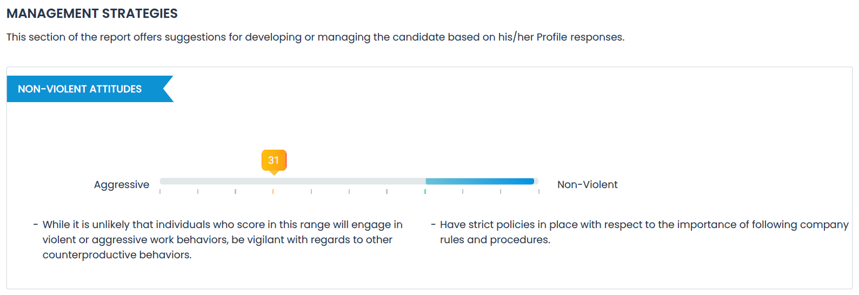Click 'rules and procedures' in the second bullet
Image resolution: width=859 pixels, height=295 pixels.
pyautogui.click(x=494, y=239)
